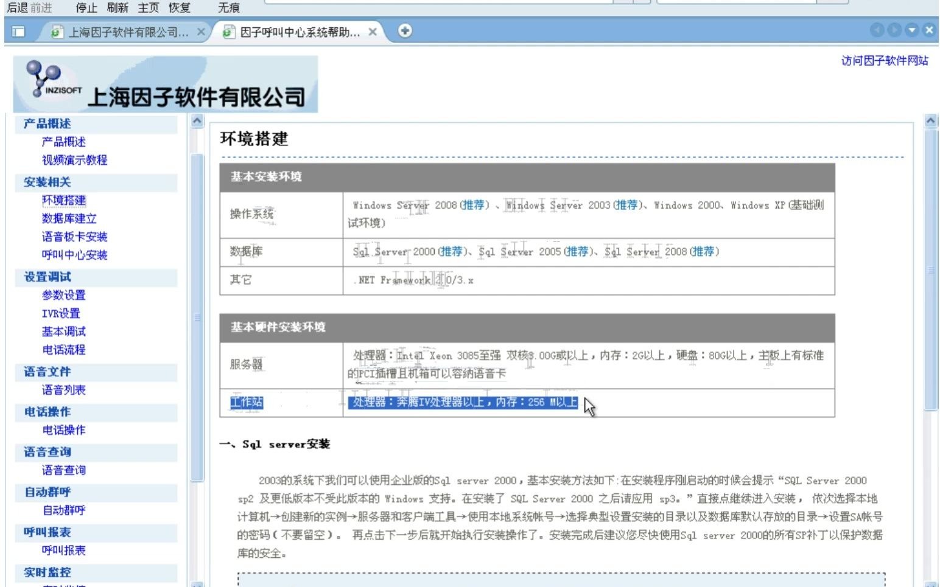Open 电话操作 sub-item link
This screenshot has width=940, height=587.
coord(63,430)
